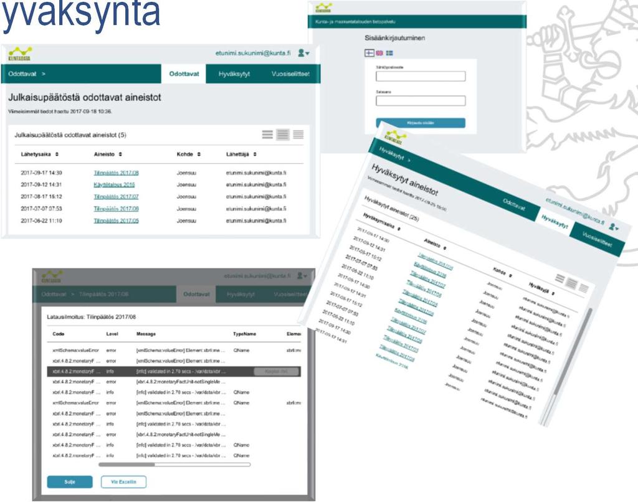This screenshot has height=502, width=638.
Task: Pick the medium density icon in the tilted Hyväksytyt window
Action: (572, 283)
